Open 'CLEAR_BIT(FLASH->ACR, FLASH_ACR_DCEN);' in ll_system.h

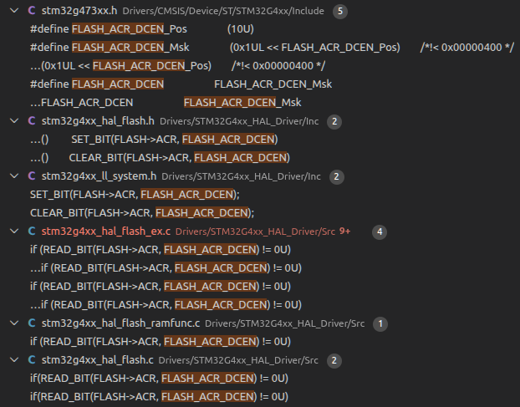142,213
